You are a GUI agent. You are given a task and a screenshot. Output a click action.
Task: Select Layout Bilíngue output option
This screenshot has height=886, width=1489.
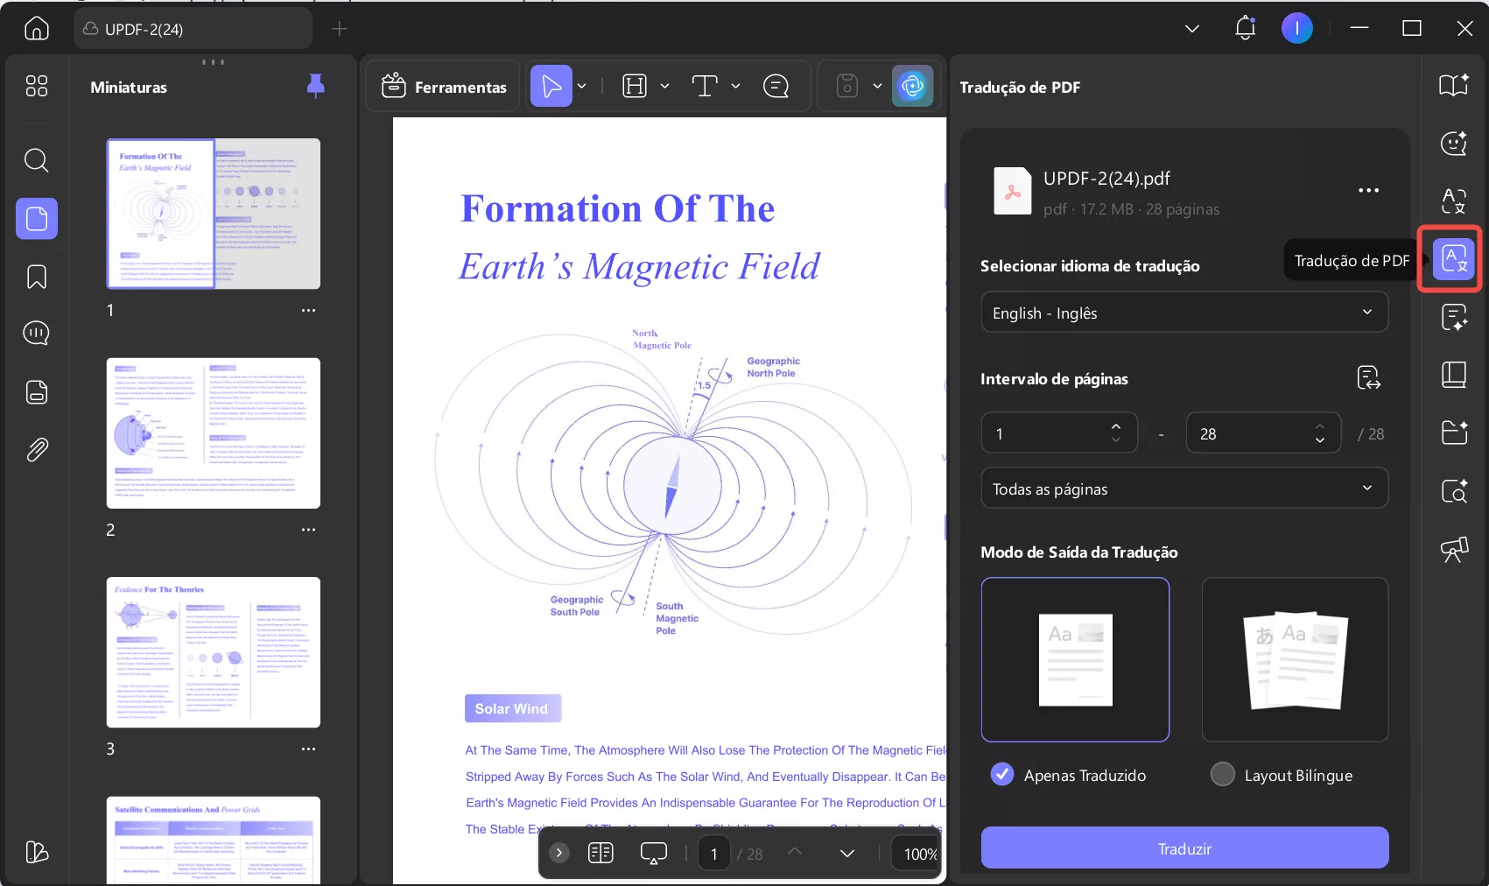point(1222,775)
